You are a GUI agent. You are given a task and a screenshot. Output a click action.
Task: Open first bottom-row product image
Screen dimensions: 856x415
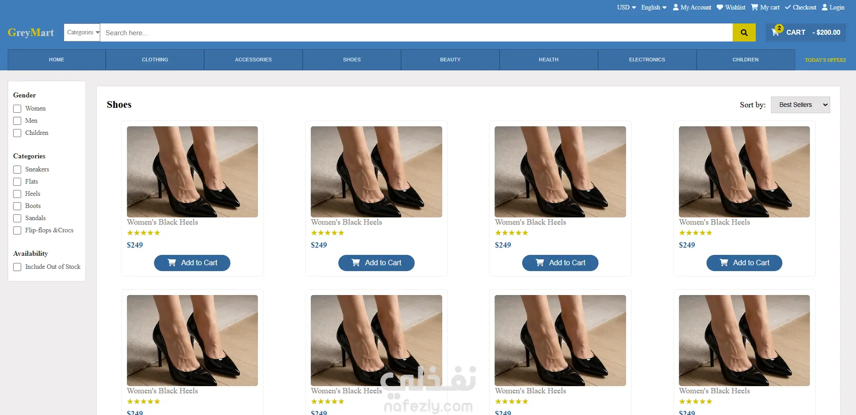(192, 341)
